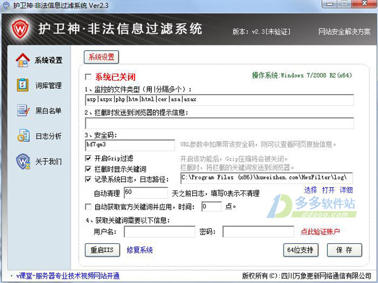Focus the 密码 input field
The height and width of the screenshot is (283, 378).
pyautogui.click(x=258, y=231)
